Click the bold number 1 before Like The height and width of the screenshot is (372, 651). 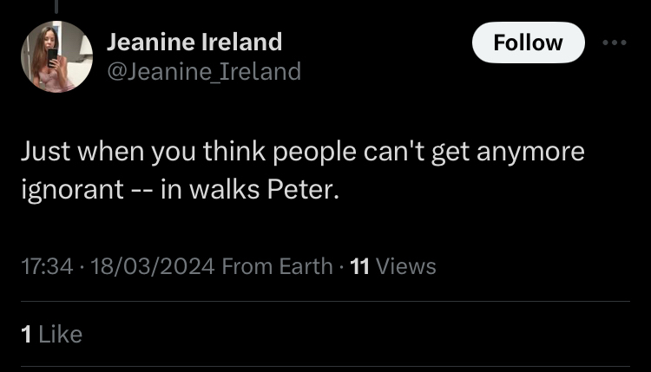26,334
